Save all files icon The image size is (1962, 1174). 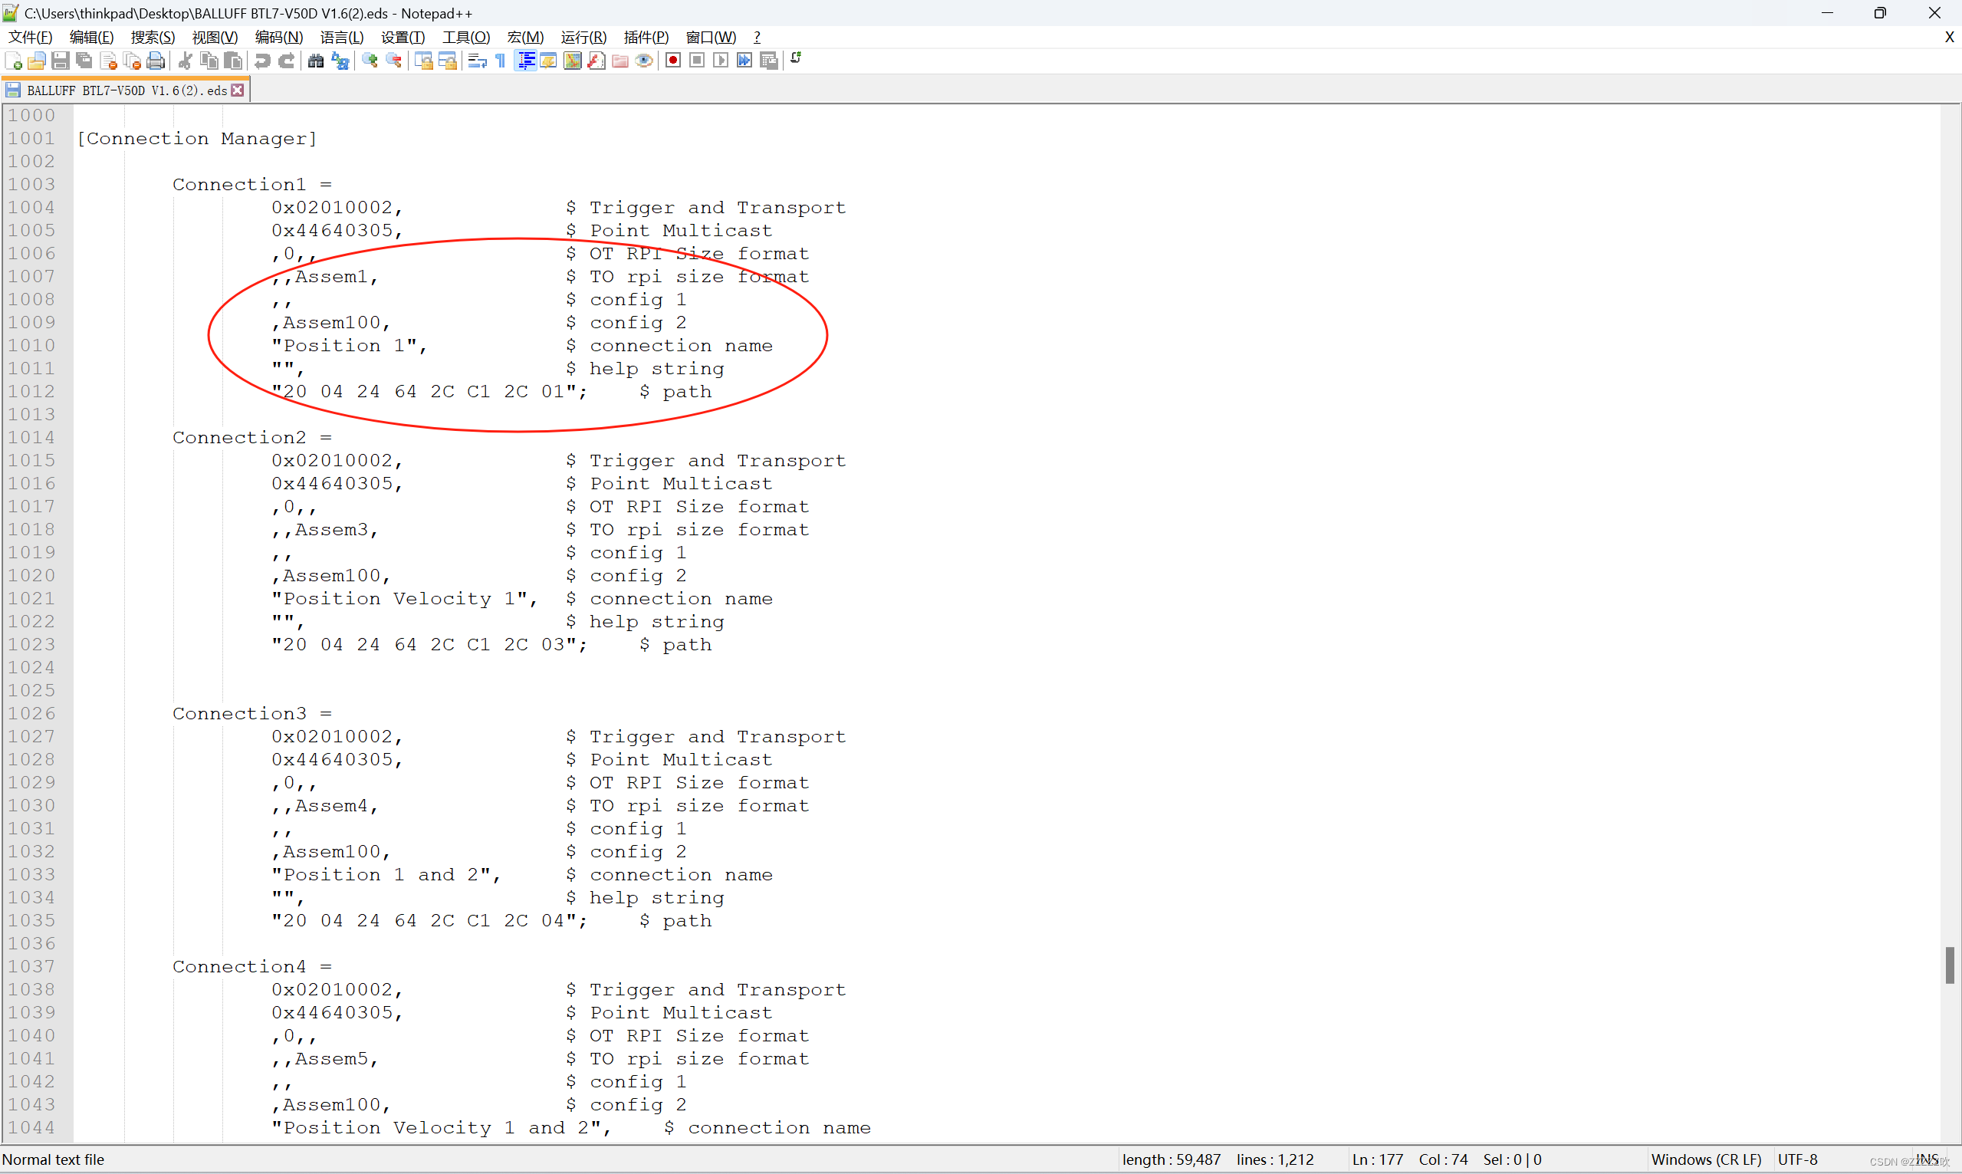click(x=84, y=61)
